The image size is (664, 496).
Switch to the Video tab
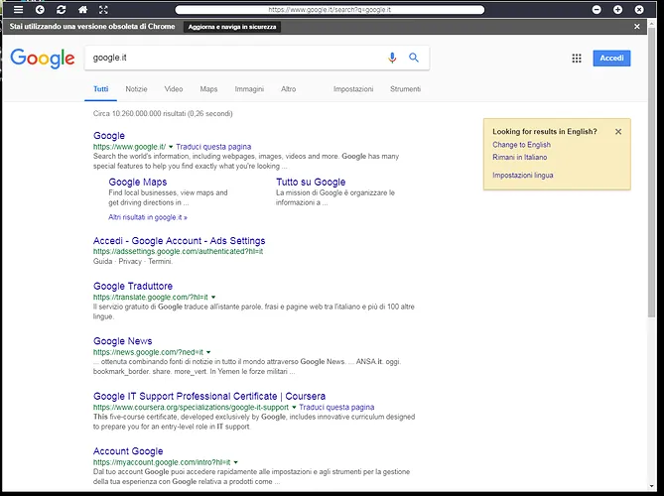click(x=174, y=89)
